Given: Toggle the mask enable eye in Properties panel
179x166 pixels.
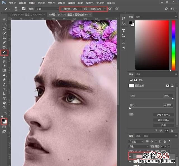Looking at the screenshot, I should (167, 130).
